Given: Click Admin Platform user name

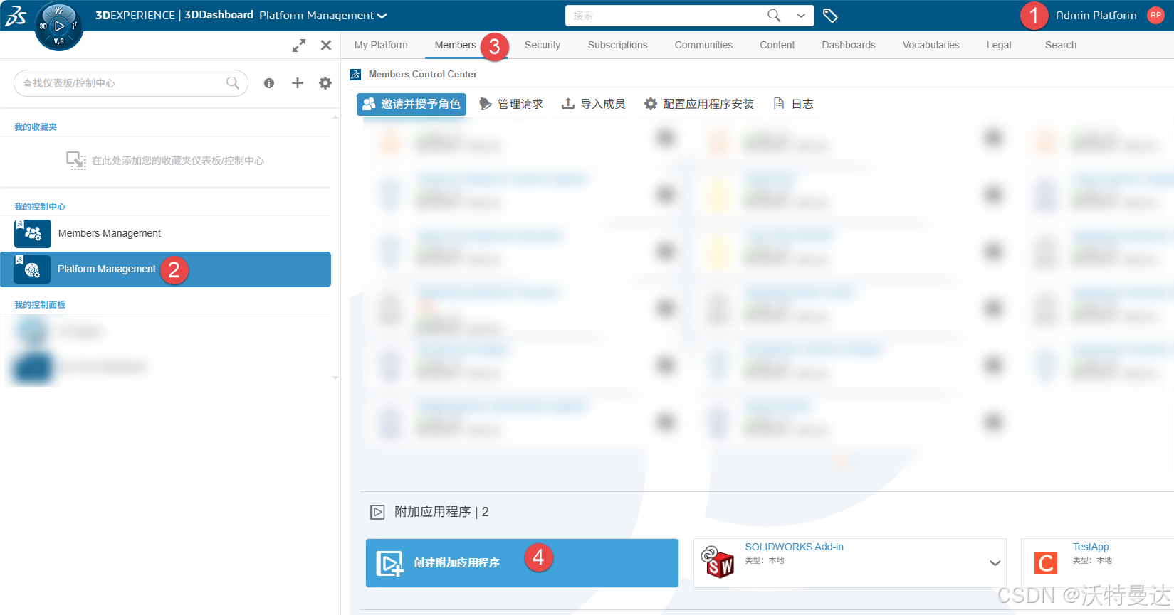Looking at the screenshot, I should click(x=1096, y=16).
